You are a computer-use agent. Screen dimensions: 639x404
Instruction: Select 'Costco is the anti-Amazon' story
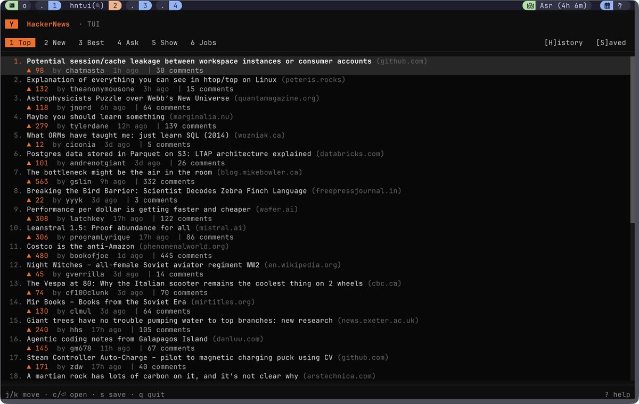pos(80,246)
